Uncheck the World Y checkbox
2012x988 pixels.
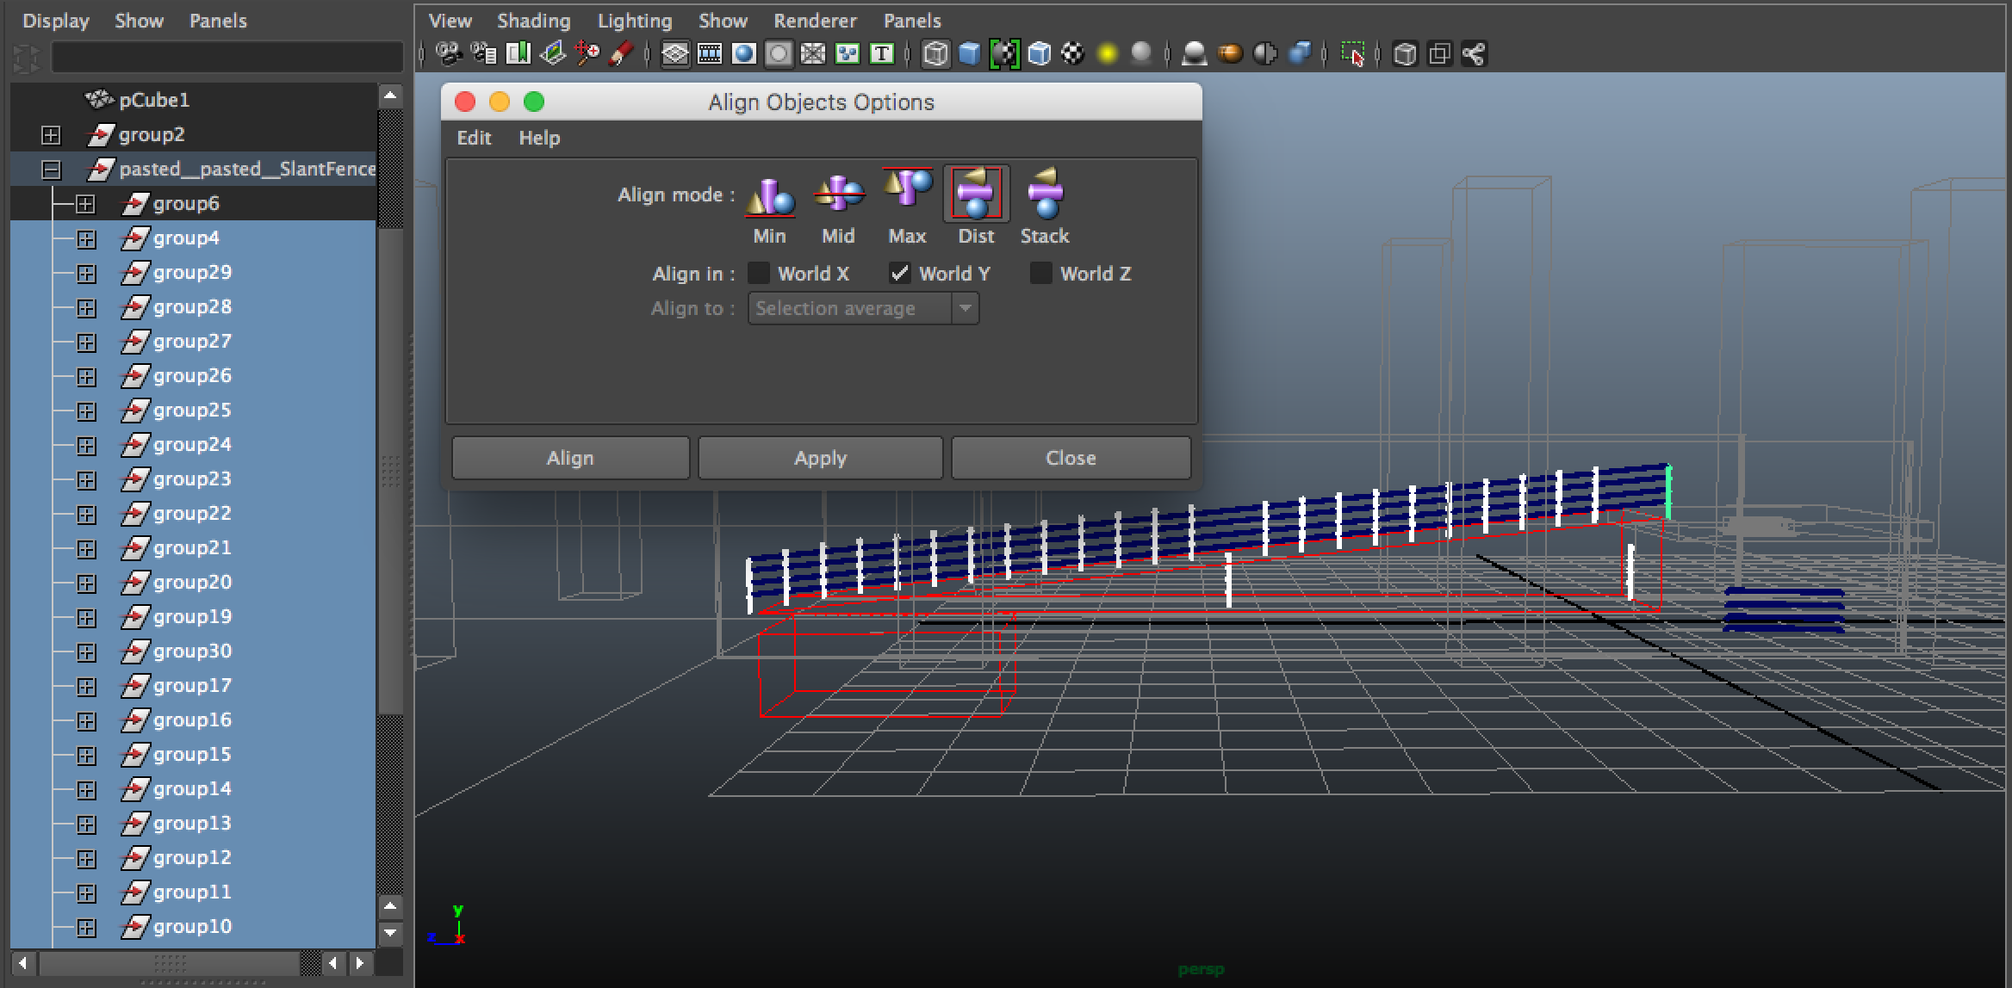899,274
